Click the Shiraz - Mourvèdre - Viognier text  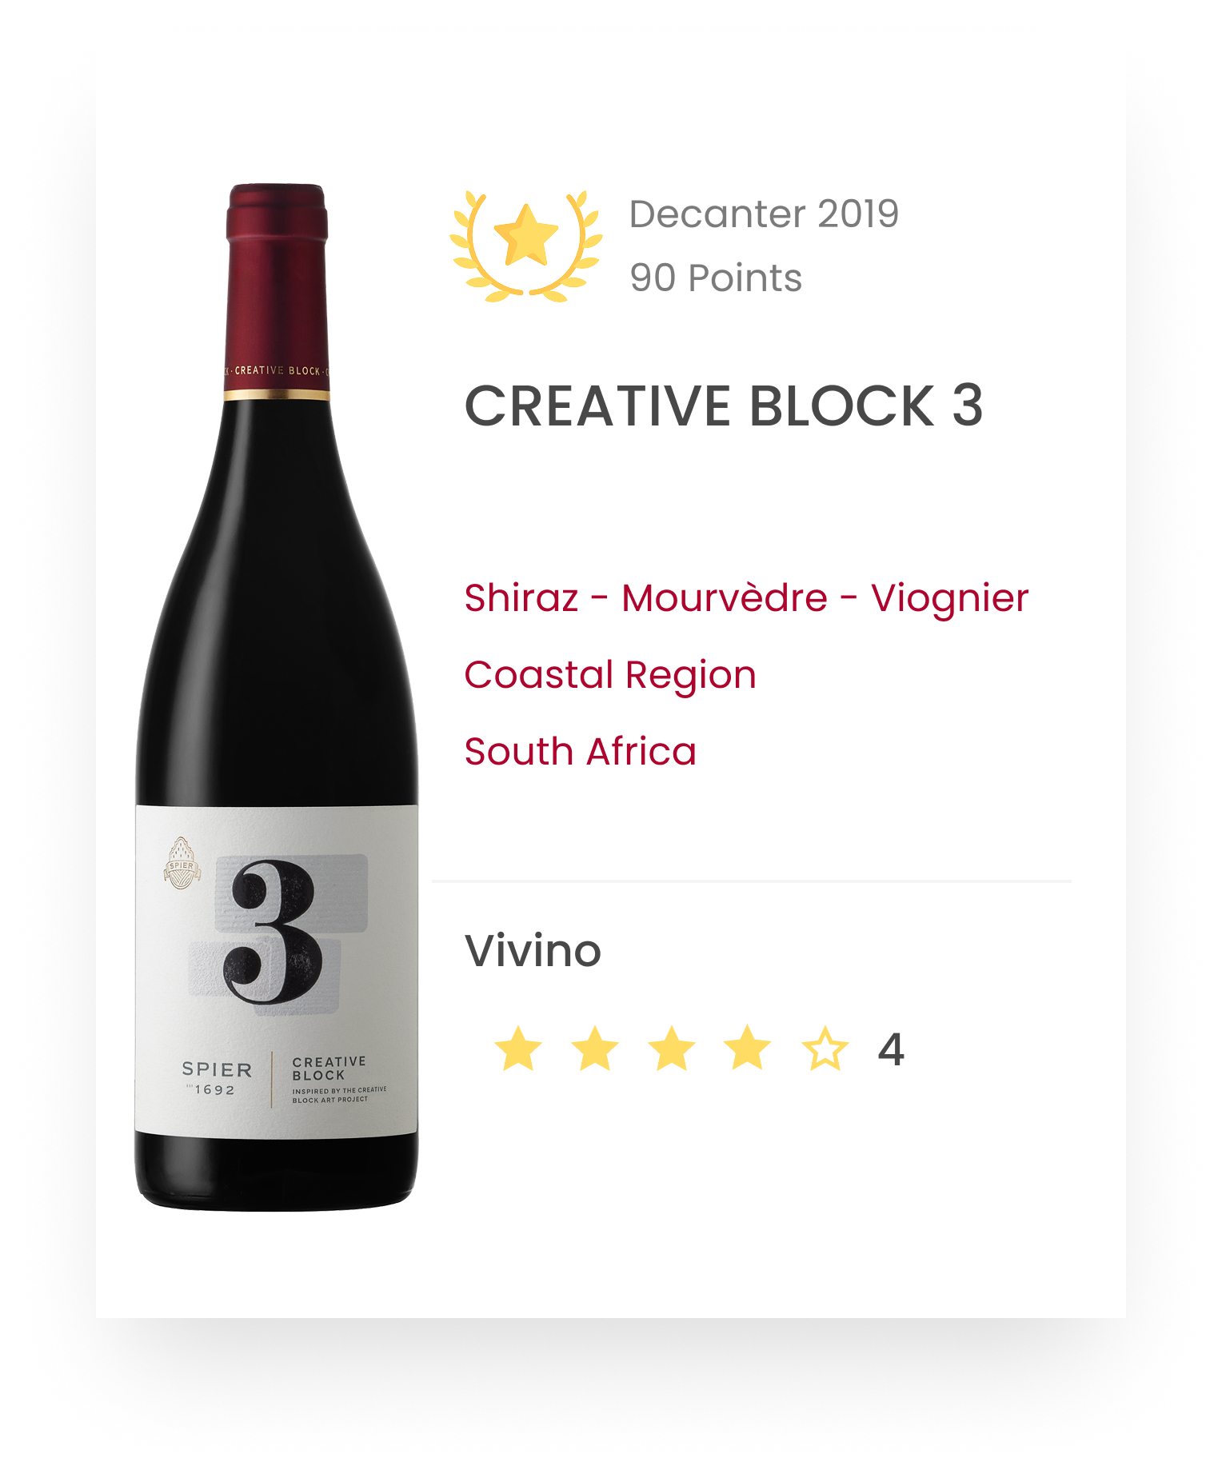pos(746,597)
